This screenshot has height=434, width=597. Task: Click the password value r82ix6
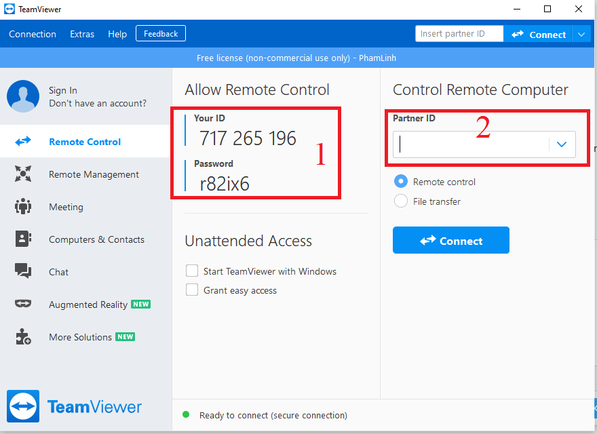pos(225,184)
